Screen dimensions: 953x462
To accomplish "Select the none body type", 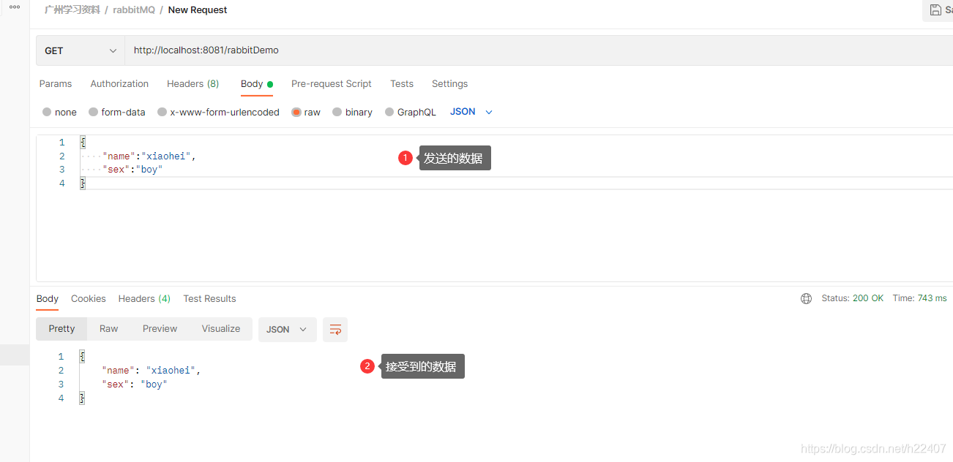I will coord(59,113).
